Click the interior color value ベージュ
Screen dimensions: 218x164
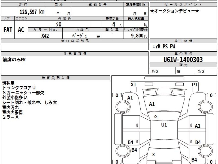(x=80, y=36)
